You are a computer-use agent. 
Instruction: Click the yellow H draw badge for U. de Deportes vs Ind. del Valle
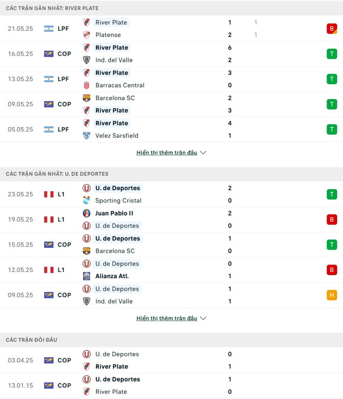tap(332, 295)
